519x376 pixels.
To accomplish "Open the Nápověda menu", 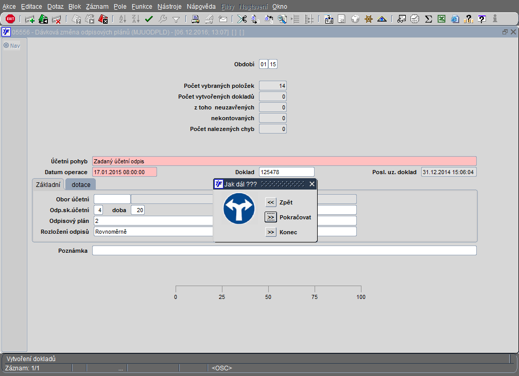I will coord(201,7).
